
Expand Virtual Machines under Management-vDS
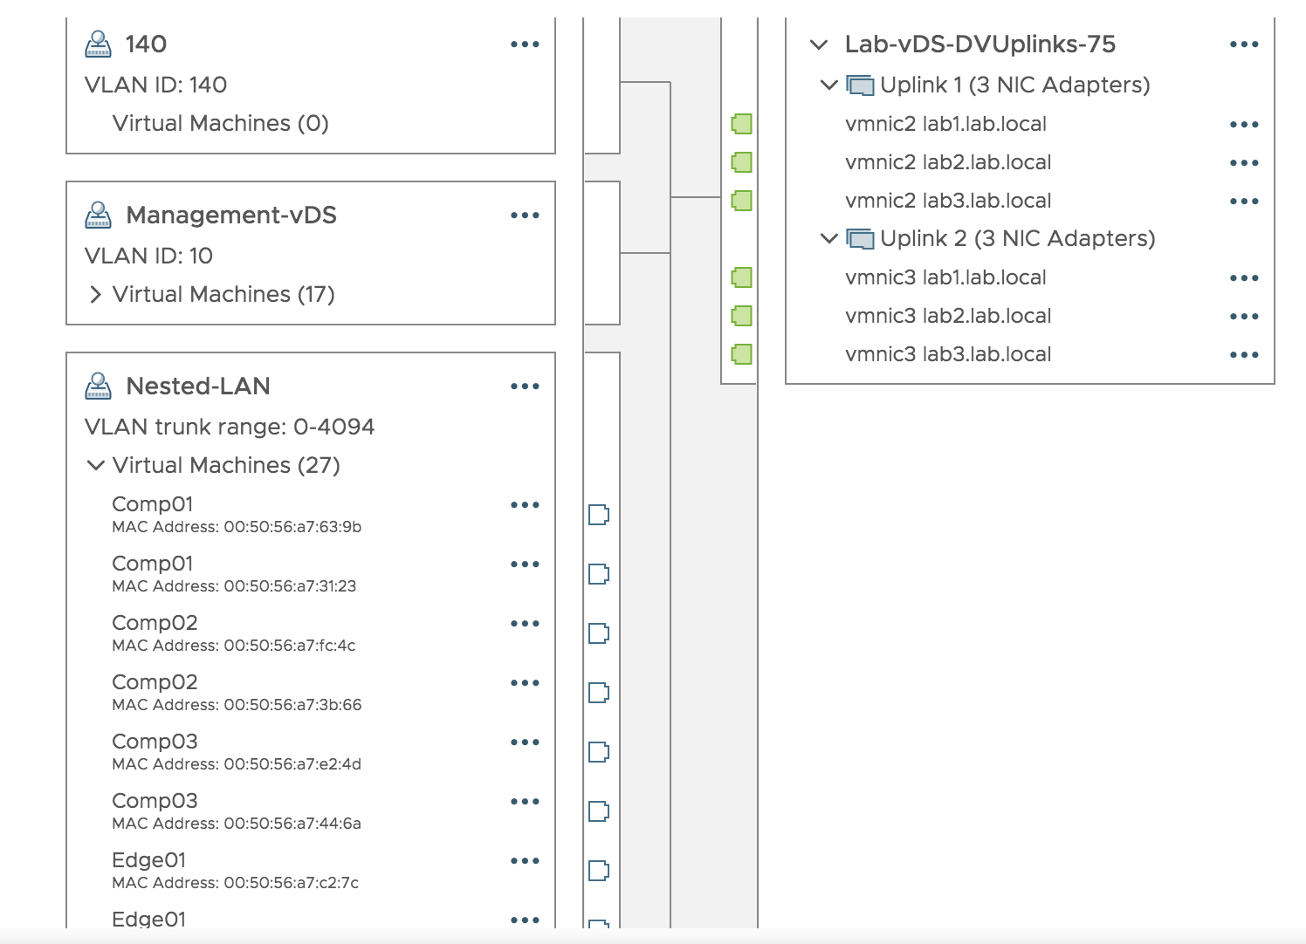pyautogui.click(x=95, y=294)
